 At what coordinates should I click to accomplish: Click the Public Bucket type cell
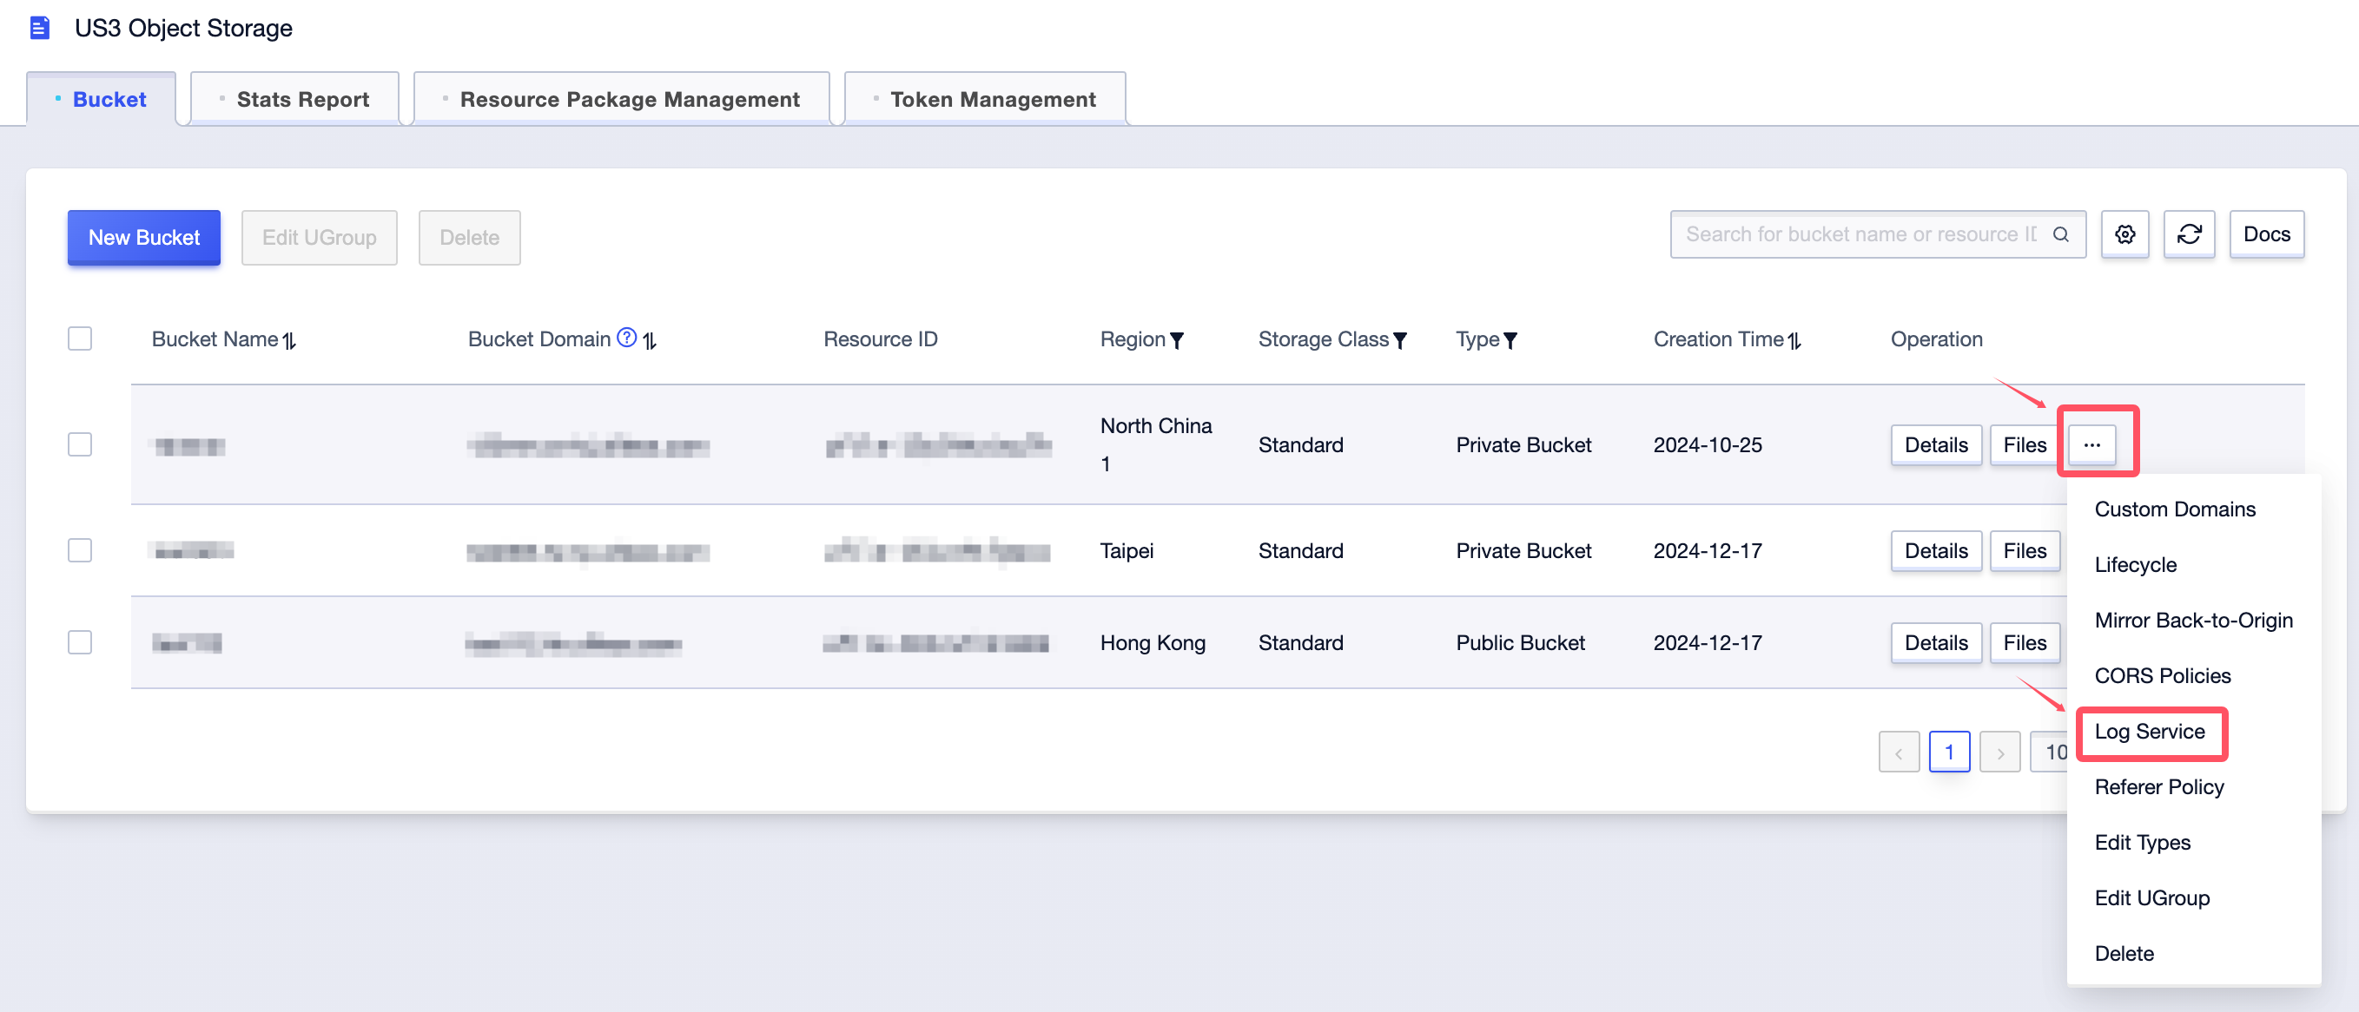1520,642
